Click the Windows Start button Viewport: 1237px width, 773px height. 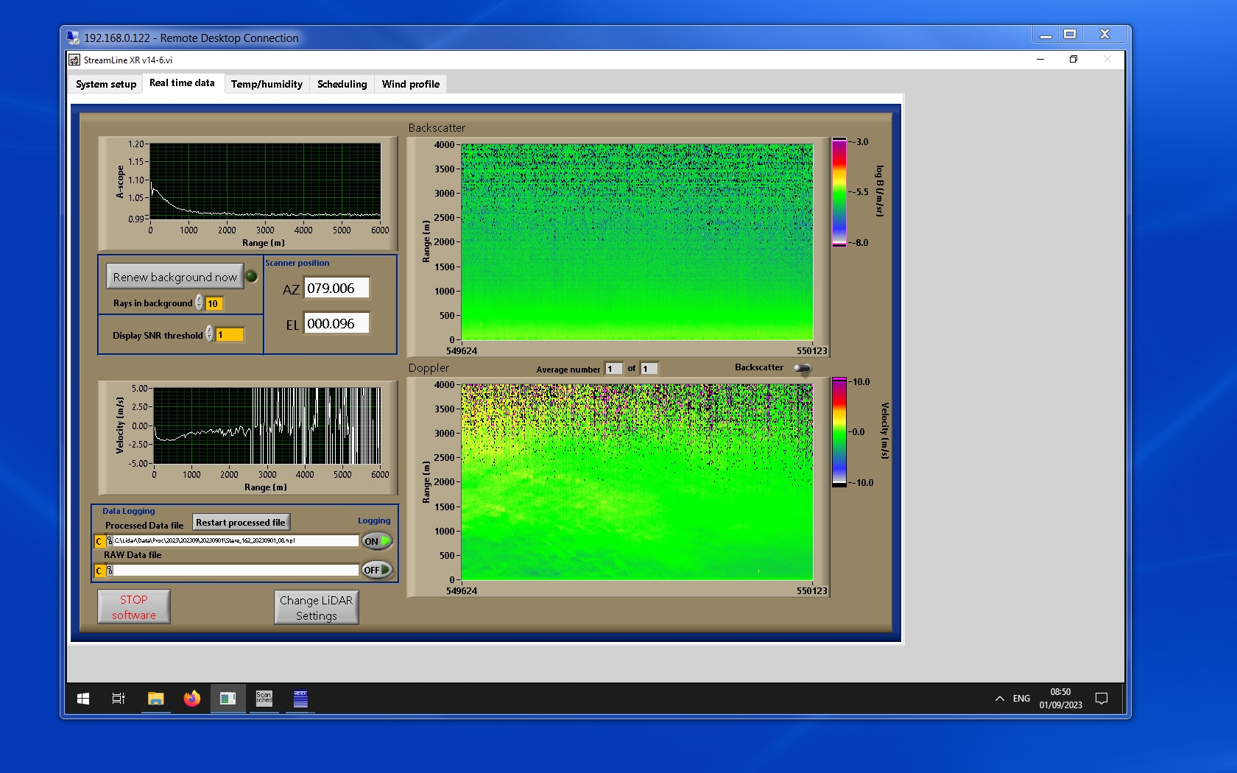click(x=83, y=699)
